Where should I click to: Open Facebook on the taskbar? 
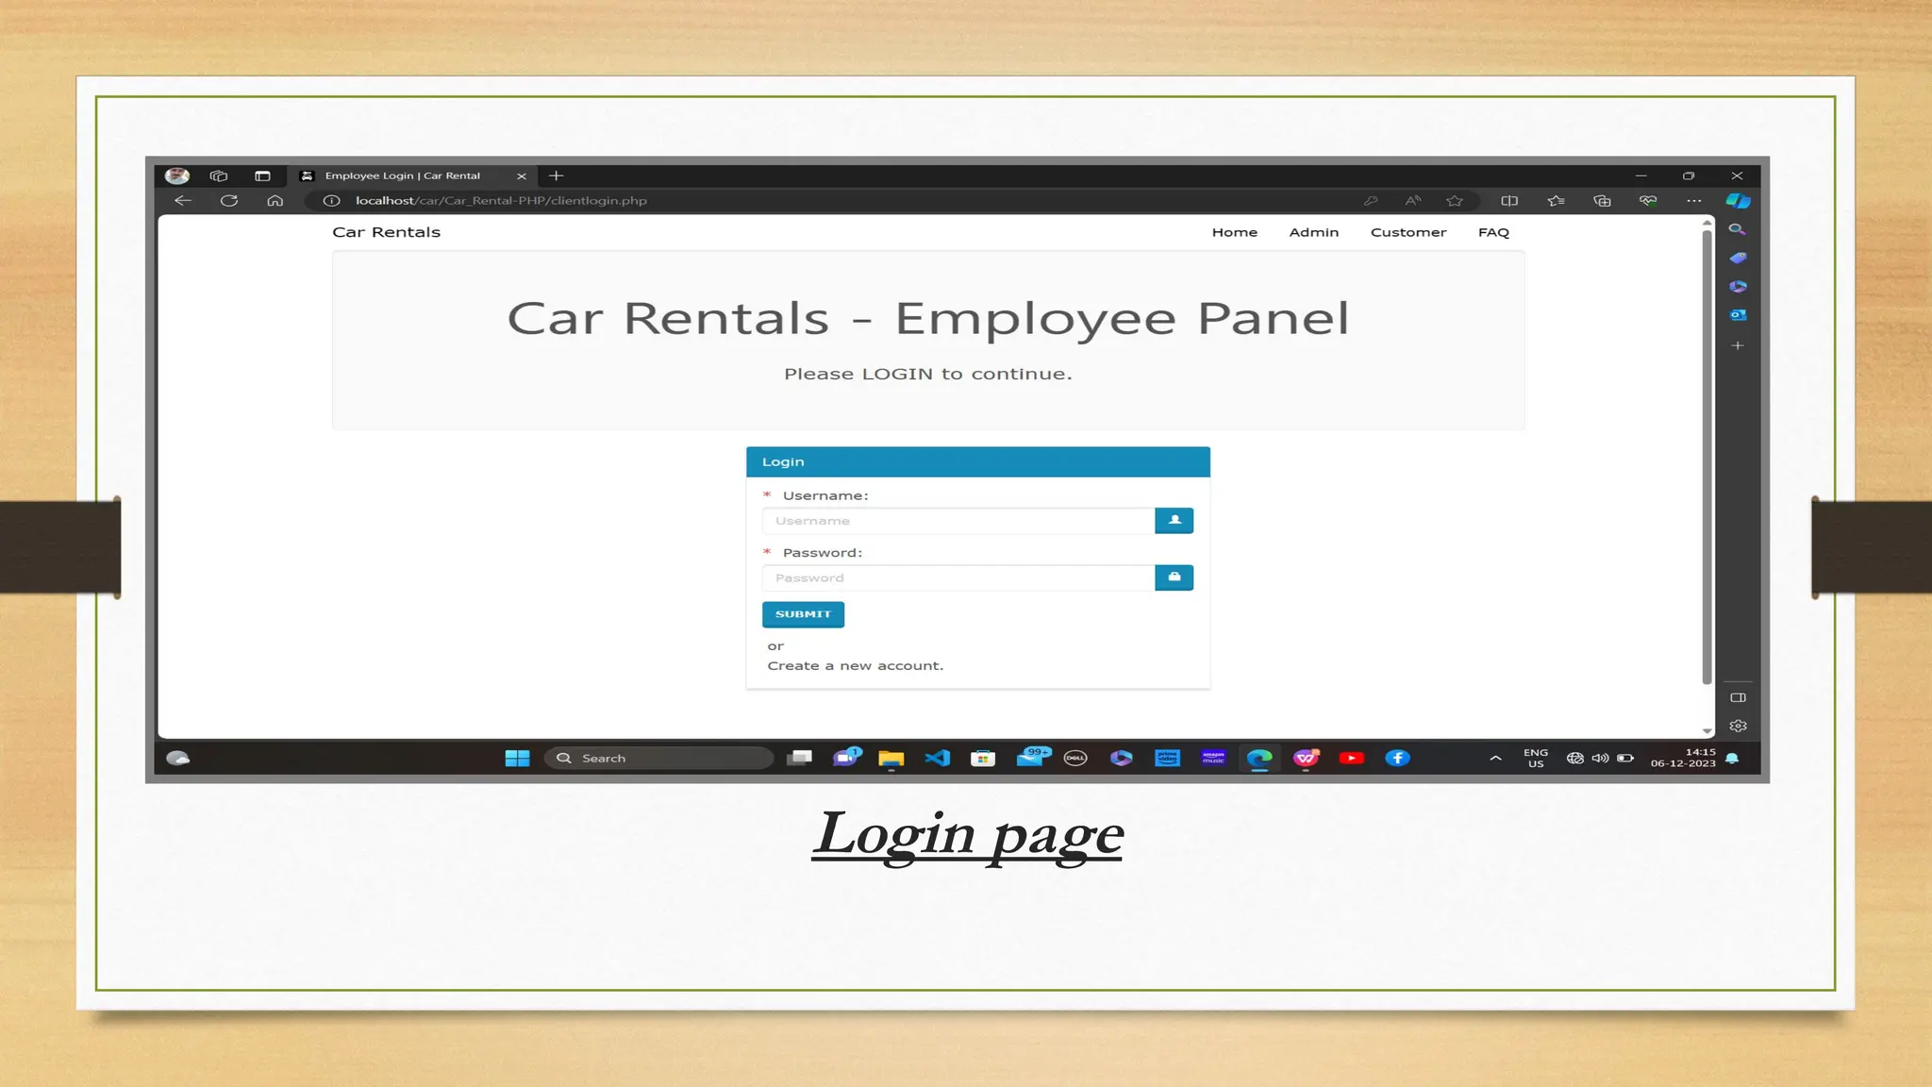click(1397, 759)
